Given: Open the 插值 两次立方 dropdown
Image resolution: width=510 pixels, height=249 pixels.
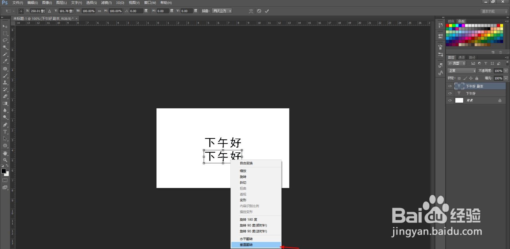Looking at the screenshot, I should [222, 11].
